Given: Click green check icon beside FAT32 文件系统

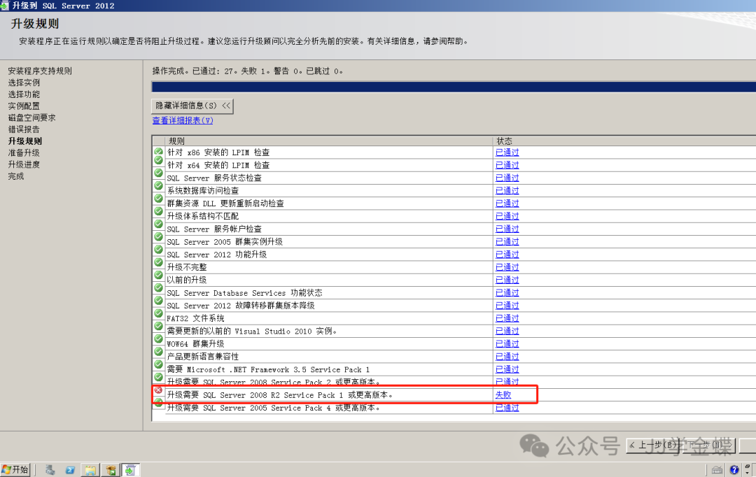Looking at the screenshot, I should (158, 313).
